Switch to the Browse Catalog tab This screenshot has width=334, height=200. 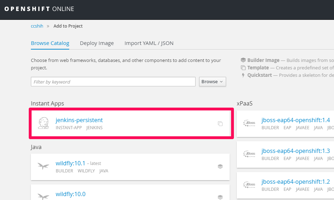[x=50, y=43]
